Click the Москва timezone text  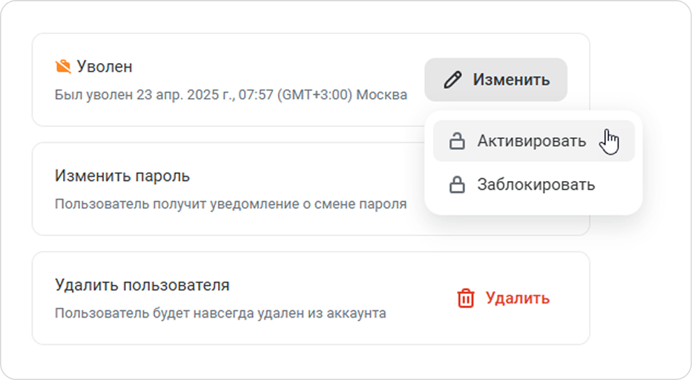(x=381, y=95)
